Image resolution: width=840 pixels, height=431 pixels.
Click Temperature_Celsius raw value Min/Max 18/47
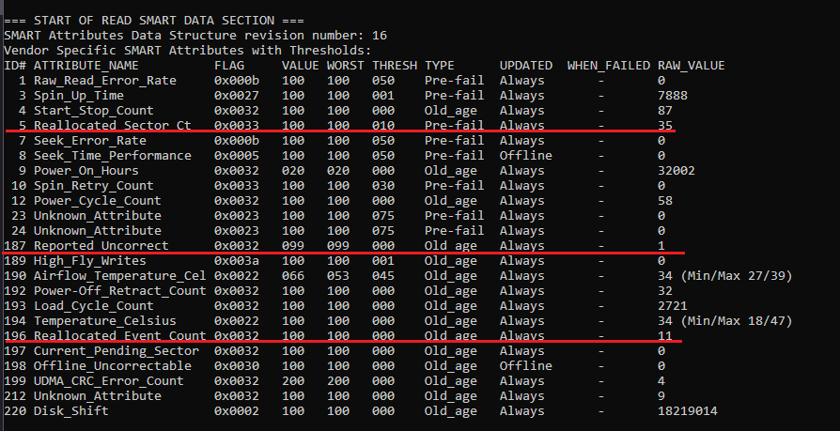736,321
